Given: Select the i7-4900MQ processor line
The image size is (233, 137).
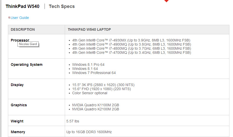Looking at the screenshot, I should coord(132,44).
